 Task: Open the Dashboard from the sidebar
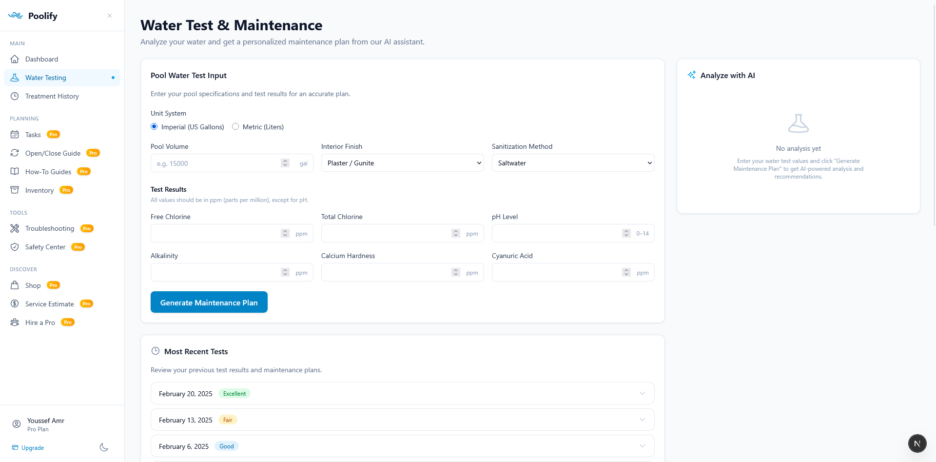click(15, 59)
